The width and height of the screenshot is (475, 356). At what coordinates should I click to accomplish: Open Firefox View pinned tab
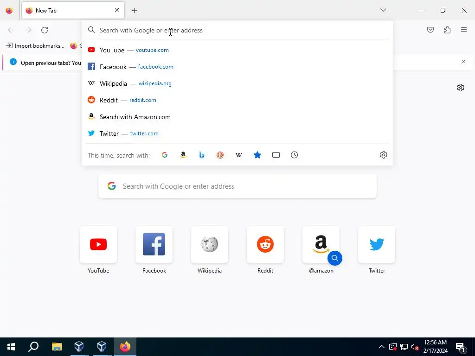[x=9, y=10]
